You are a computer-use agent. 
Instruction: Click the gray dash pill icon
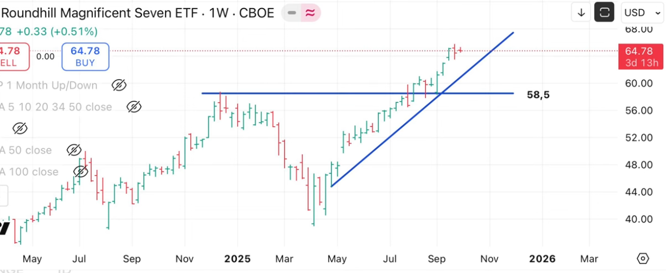coord(292,13)
